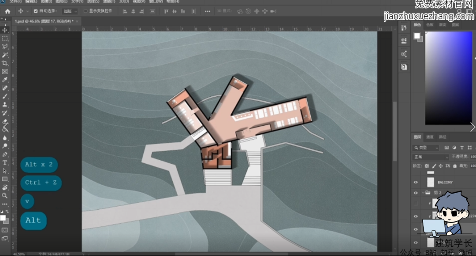
Task: Click align bottom edges icon
Action: click(x=183, y=11)
